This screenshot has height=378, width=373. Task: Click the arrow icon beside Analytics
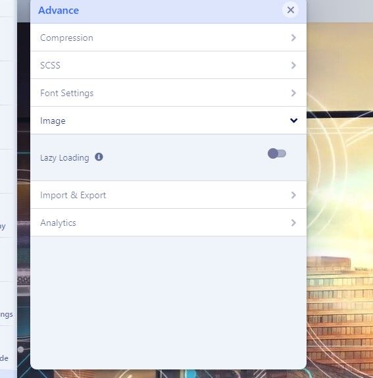[x=293, y=223]
